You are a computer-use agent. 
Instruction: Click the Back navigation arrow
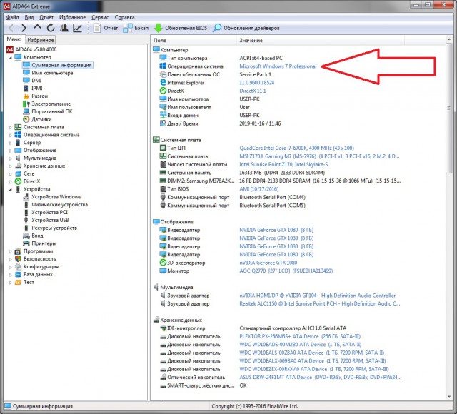tap(11, 28)
